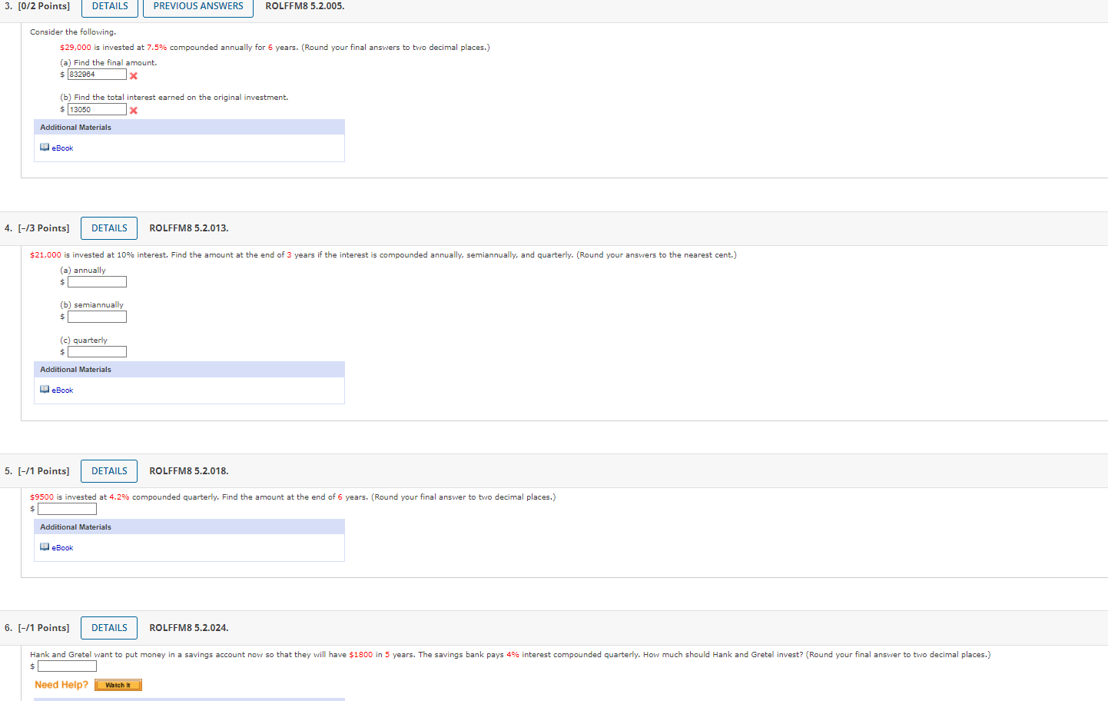The height and width of the screenshot is (701, 1108).
Task: Click '(a) Find the final amount.' prompt
Action: pyautogui.click(x=108, y=63)
